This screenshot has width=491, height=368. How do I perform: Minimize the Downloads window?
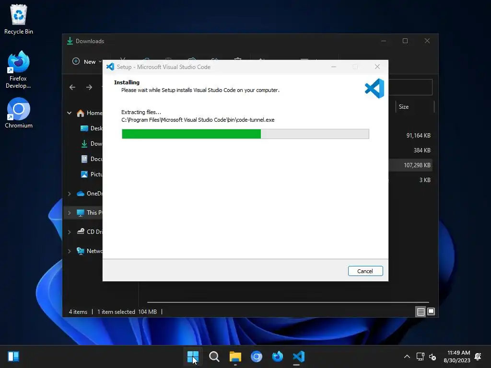click(x=383, y=41)
